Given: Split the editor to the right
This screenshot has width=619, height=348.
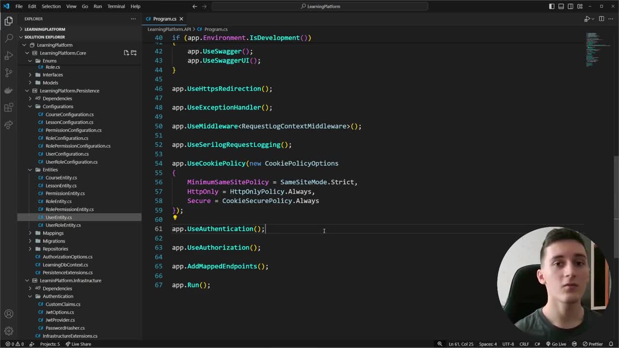Looking at the screenshot, I should pos(602,19).
